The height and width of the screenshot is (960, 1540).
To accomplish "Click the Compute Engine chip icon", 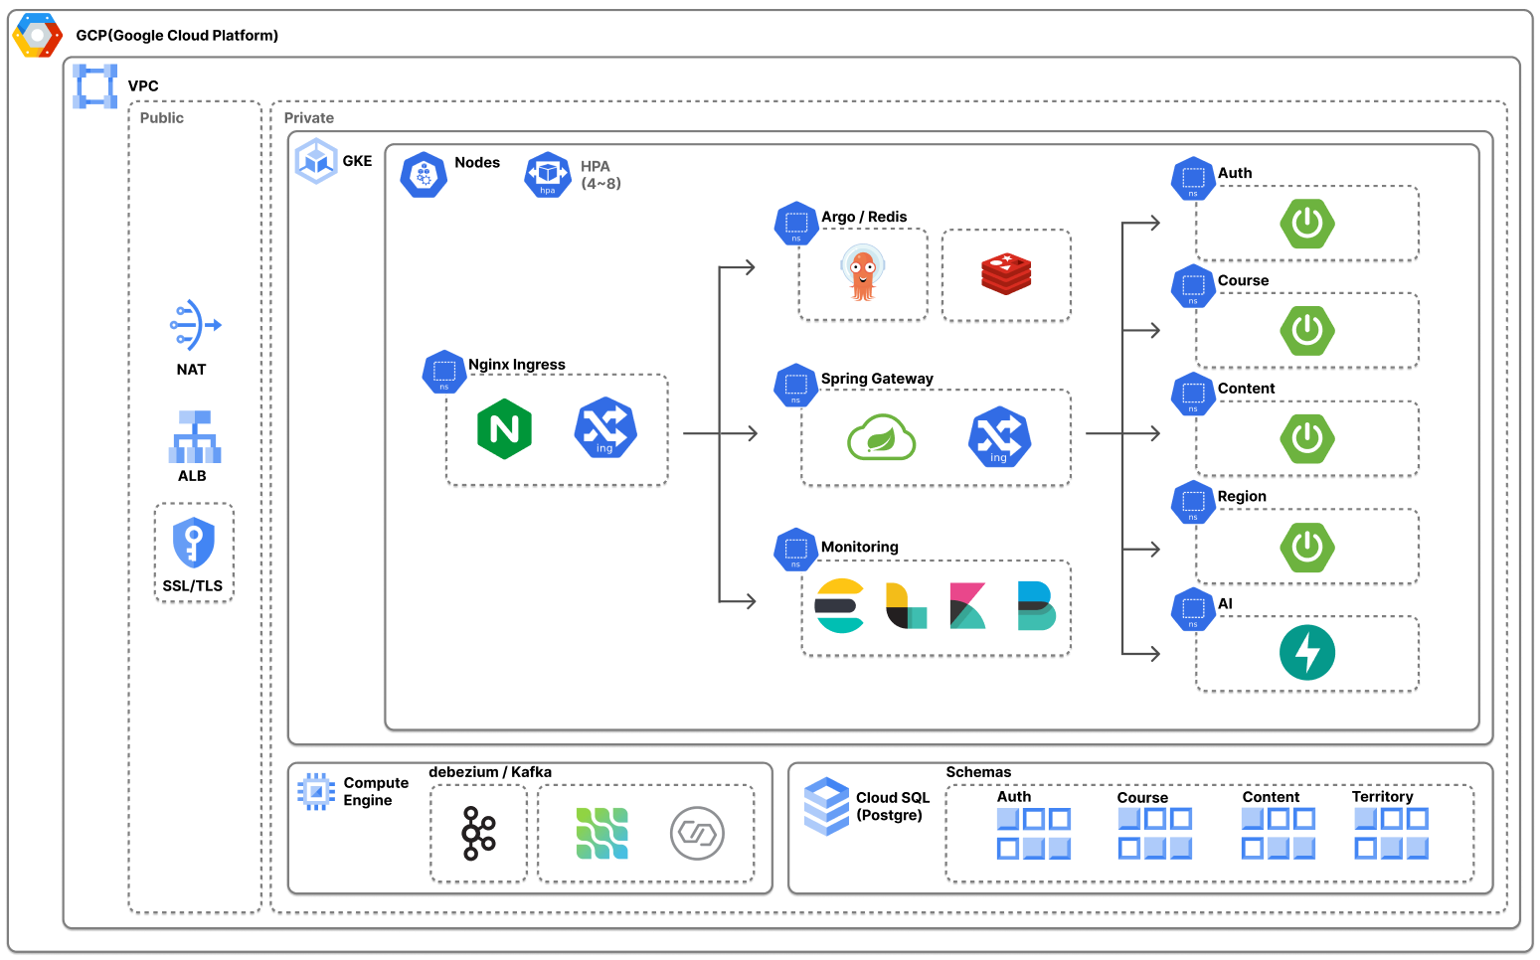I will click(316, 791).
